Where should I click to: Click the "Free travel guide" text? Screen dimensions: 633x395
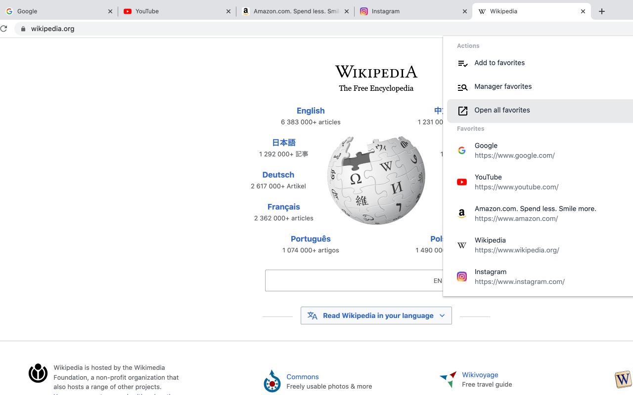[487, 385]
